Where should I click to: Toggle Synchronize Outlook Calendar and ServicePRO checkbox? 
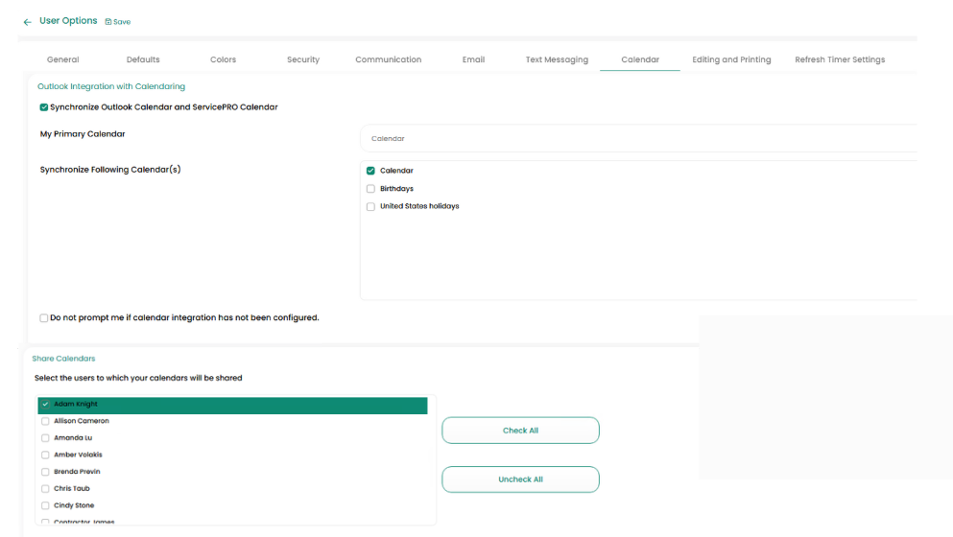coord(44,107)
